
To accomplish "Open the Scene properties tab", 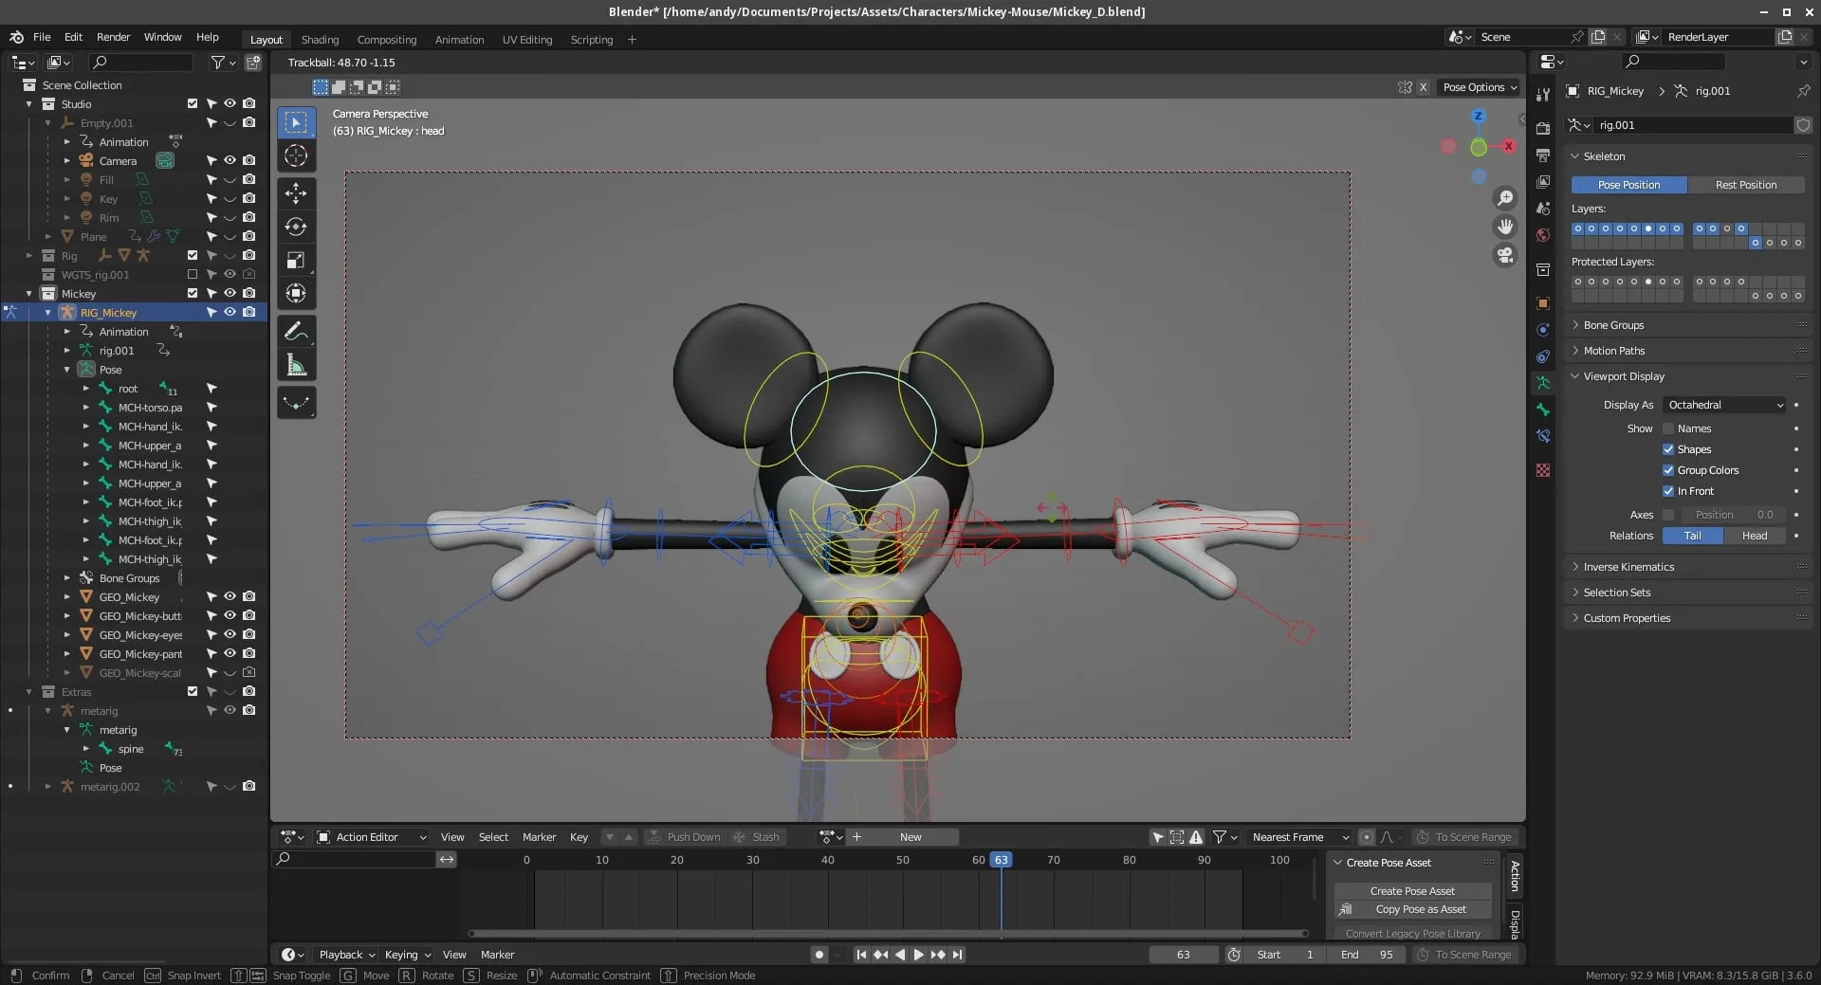I will pos(1543,208).
